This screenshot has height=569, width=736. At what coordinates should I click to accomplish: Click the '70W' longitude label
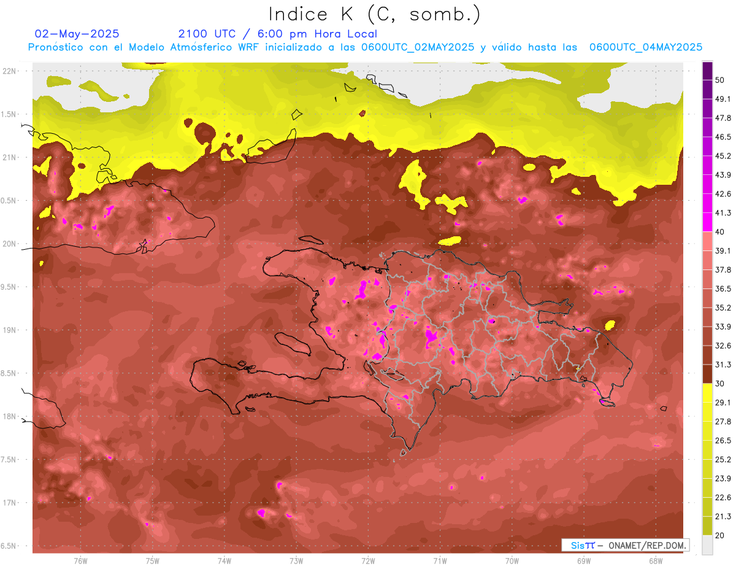pos(512,560)
